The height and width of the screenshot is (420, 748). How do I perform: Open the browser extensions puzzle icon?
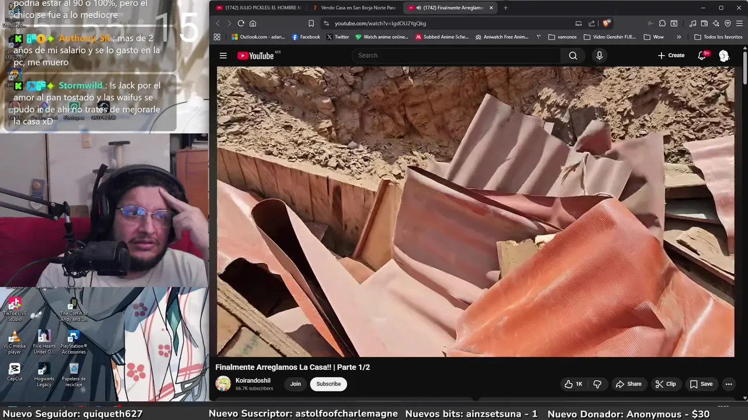[662, 23]
